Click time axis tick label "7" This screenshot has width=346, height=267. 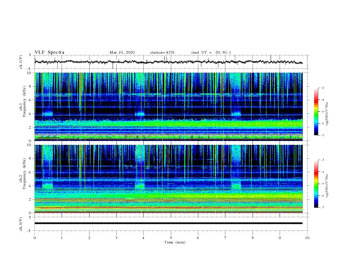pos(225,238)
